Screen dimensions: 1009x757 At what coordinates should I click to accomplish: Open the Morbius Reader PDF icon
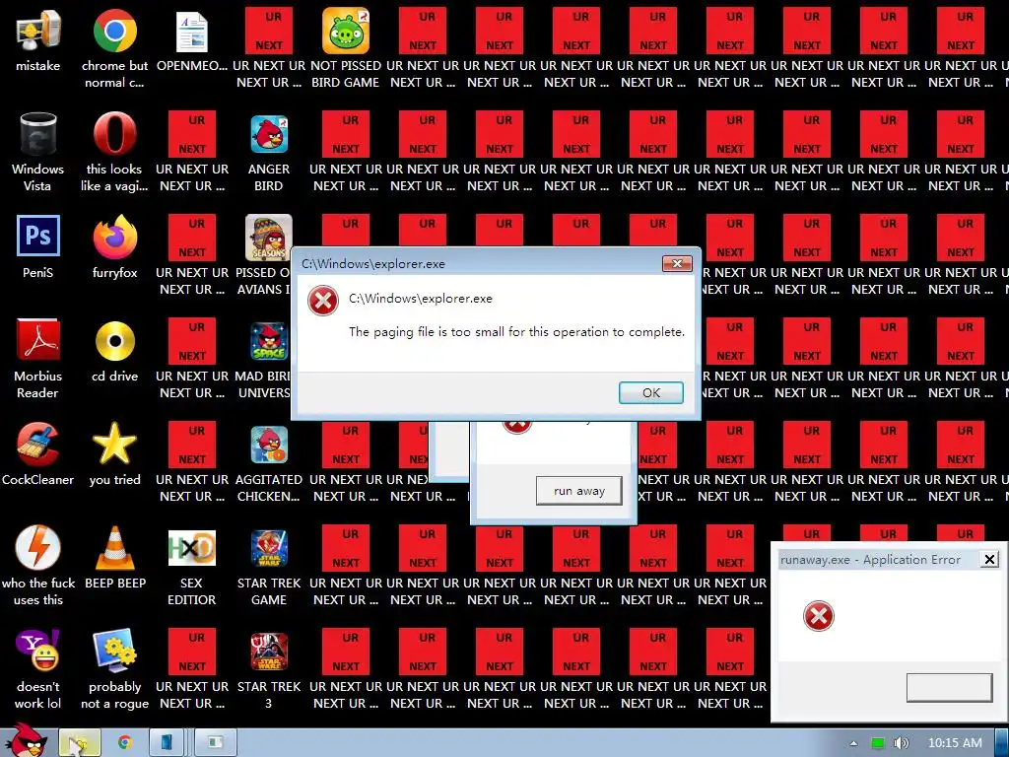(x=38, y=340)
